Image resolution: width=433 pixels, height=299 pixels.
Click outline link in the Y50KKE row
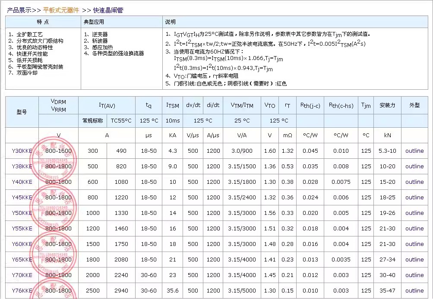pyautogui.click(x=414, y=213)
